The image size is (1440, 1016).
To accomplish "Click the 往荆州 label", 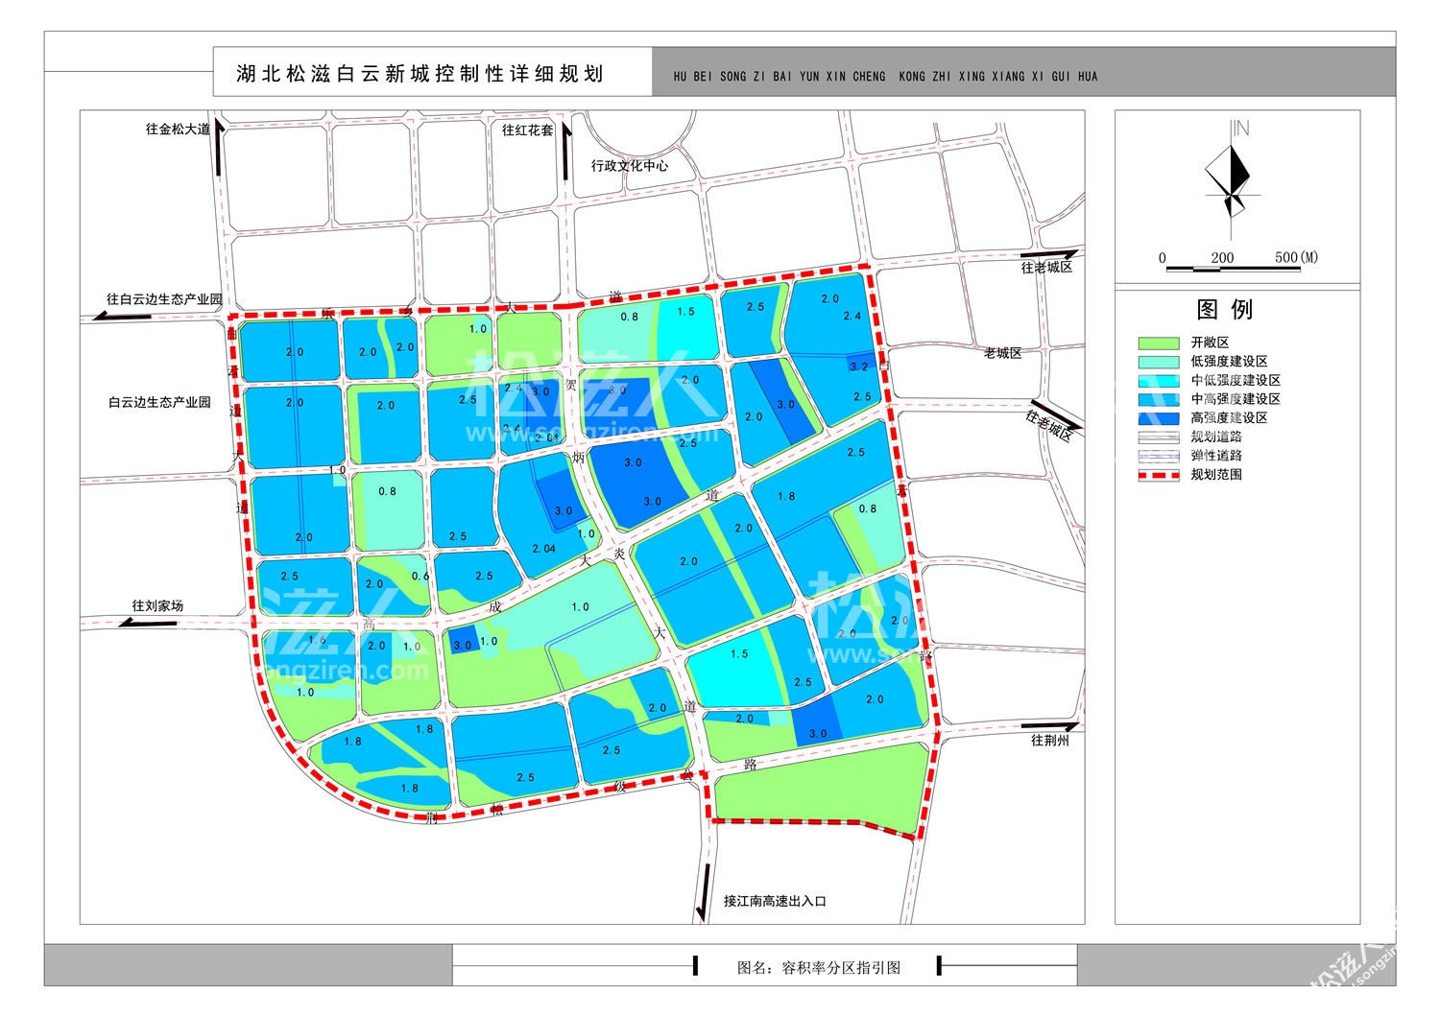I will [1050, 741].
